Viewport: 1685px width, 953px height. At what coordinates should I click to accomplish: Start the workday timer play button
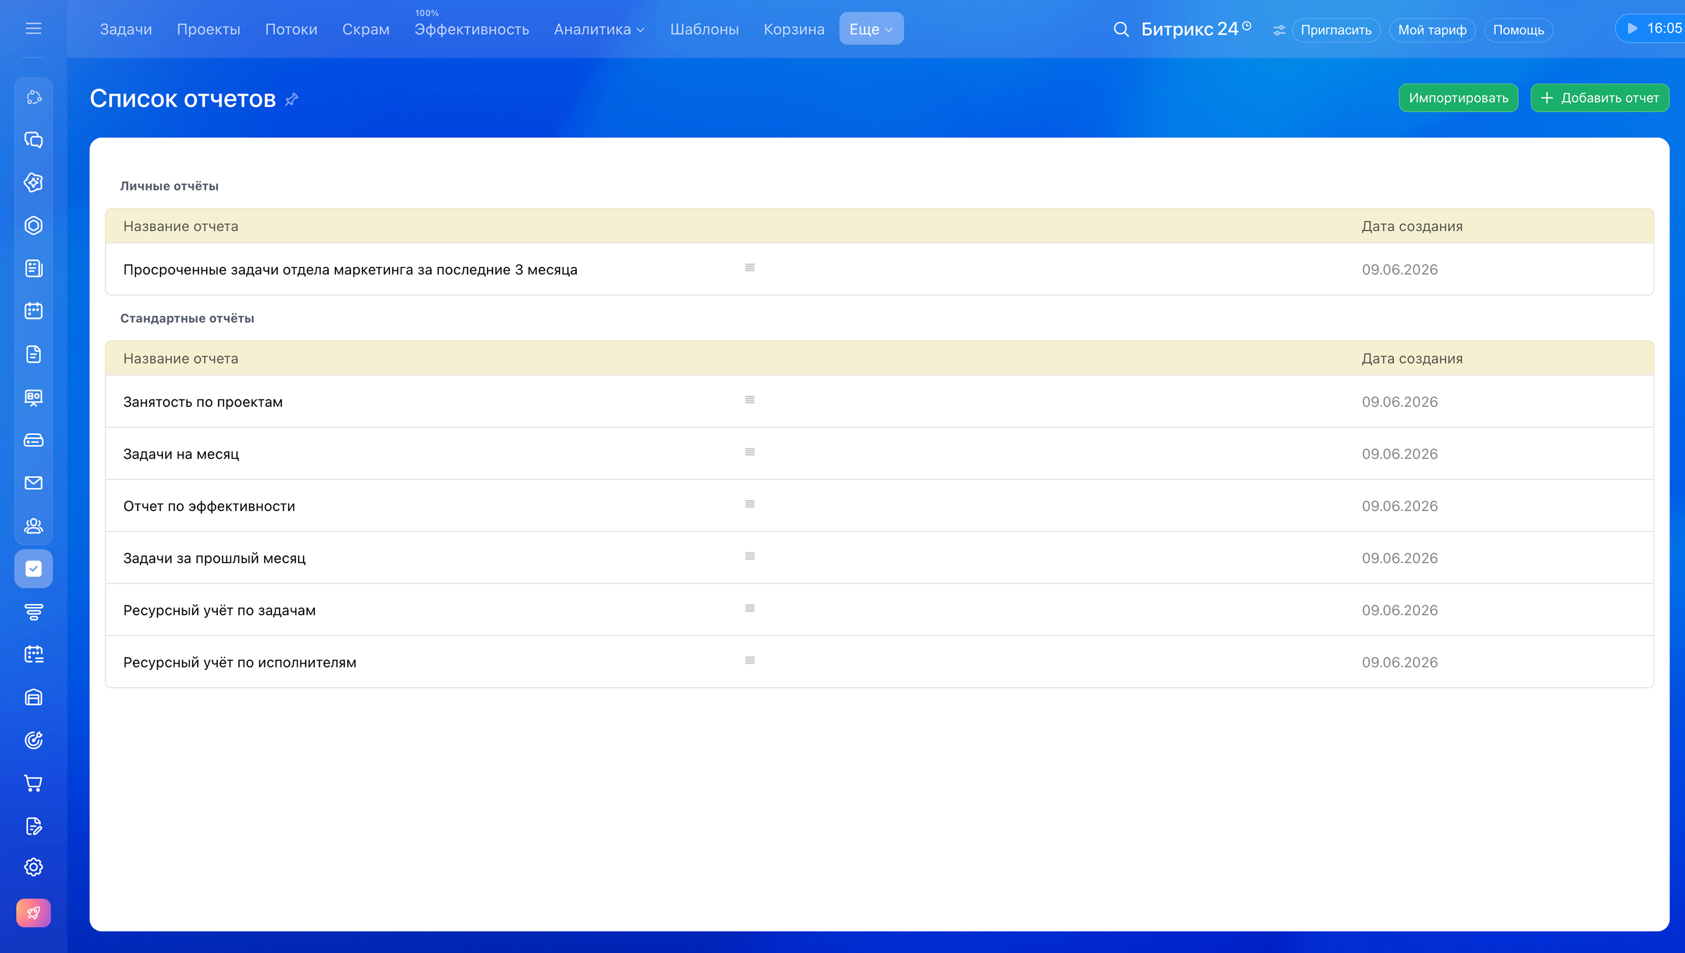click(x=1632, y=29)
